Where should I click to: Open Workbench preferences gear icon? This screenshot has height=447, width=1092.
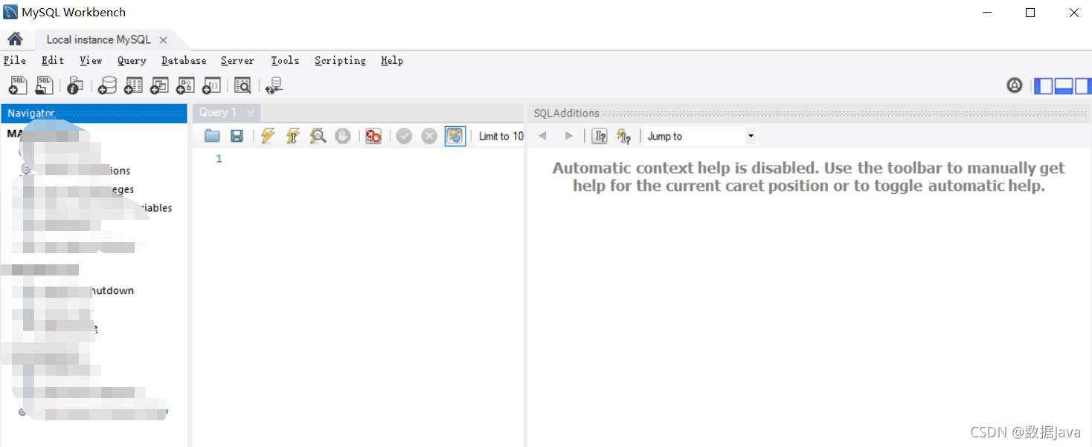pos(1015,85)
